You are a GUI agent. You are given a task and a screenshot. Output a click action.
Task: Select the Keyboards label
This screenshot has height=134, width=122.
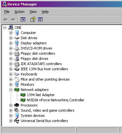pyautogui.click(x=29, y=74)
